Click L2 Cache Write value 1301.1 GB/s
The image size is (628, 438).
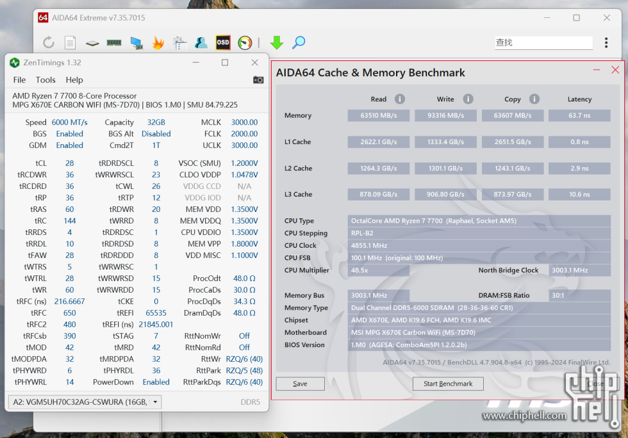click(x=445, y=168)
